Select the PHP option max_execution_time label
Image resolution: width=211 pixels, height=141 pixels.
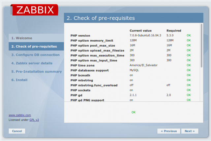point(97,55)
